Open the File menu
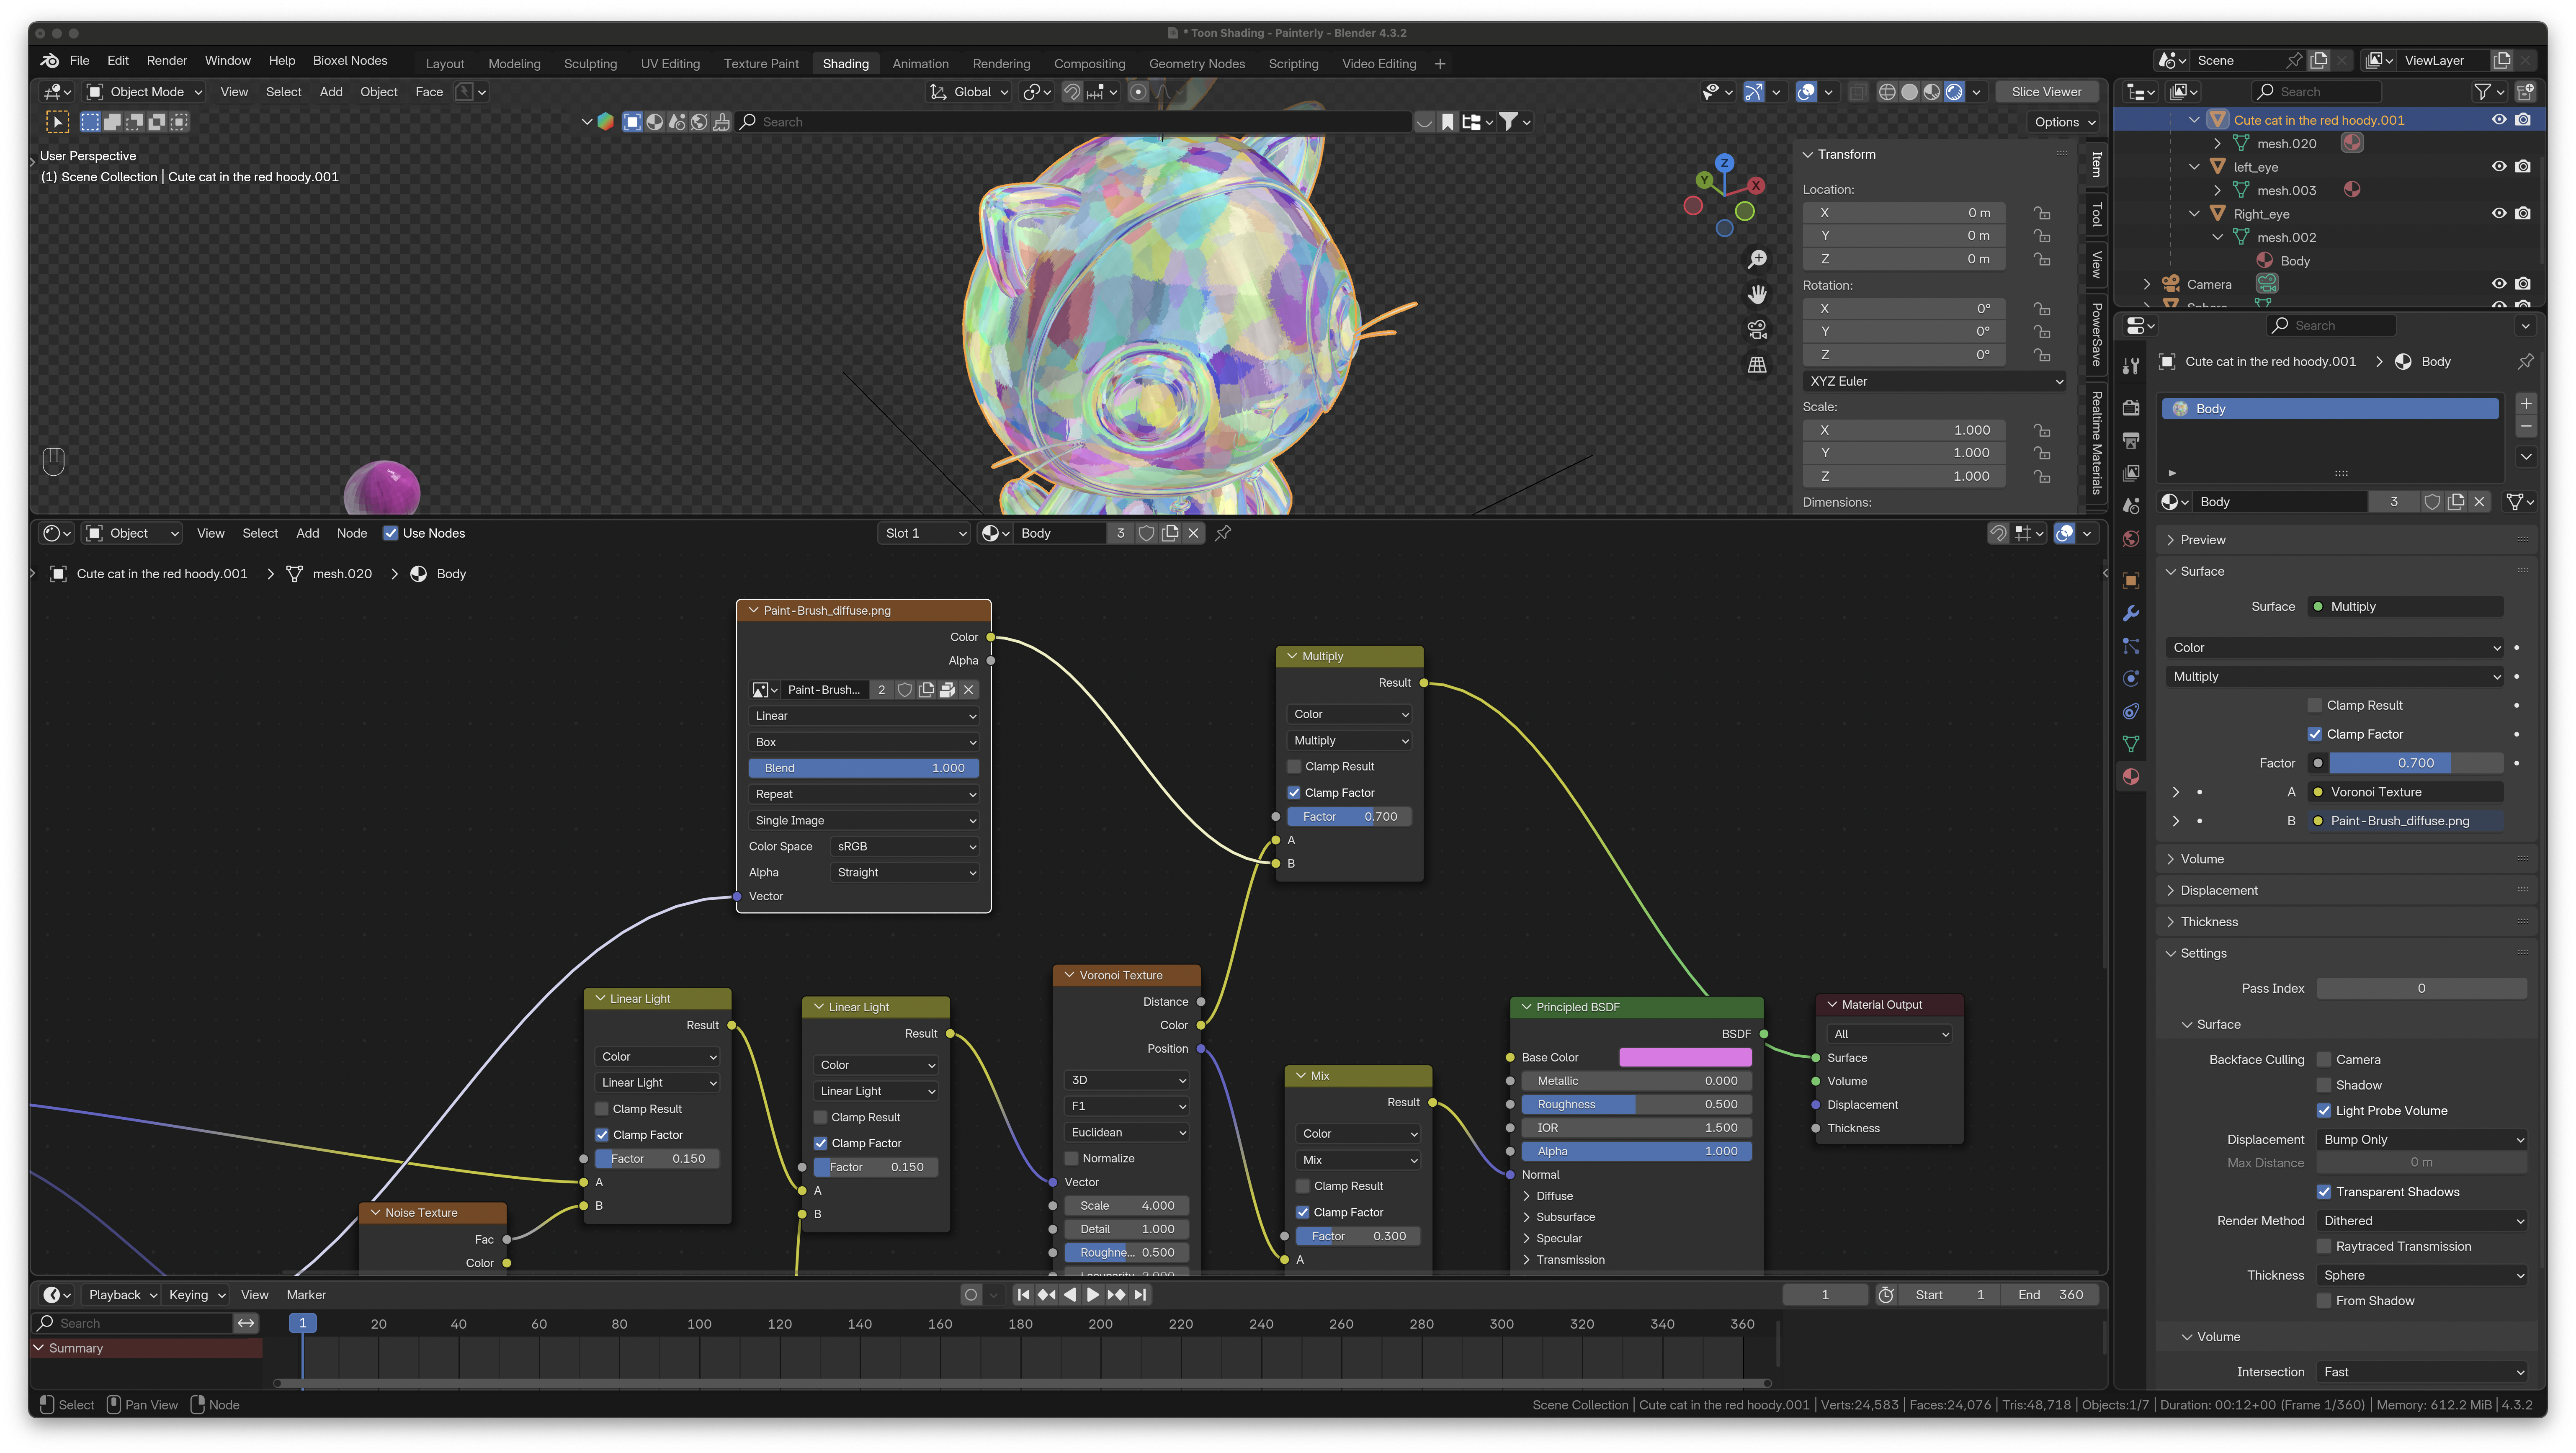Viewport: 2576px width, 1453px height. click(79, 61)
